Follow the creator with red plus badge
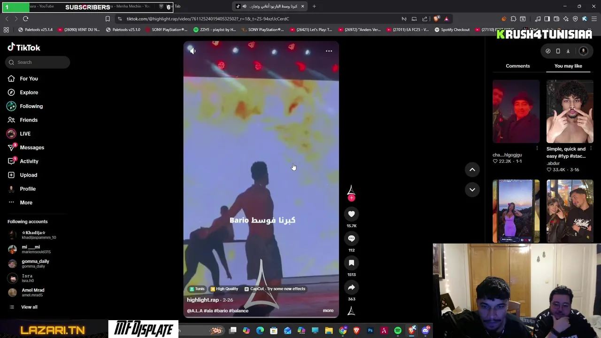601x338 pixels. (x=351, y=198)
